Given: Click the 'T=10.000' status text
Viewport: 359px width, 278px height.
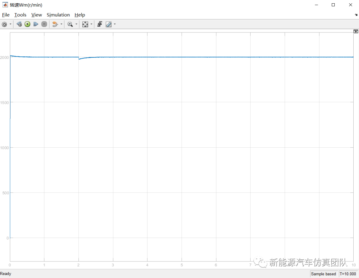Looking at the screenshot, I should coord(348,274).
